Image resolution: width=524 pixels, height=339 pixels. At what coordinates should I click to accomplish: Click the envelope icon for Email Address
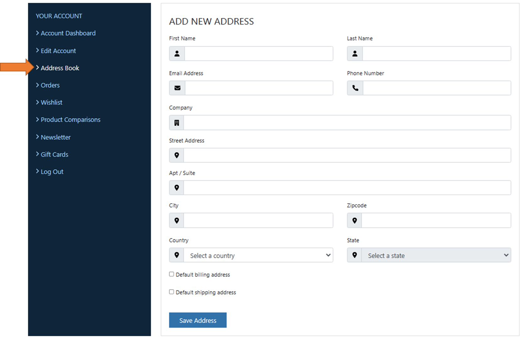177,88
